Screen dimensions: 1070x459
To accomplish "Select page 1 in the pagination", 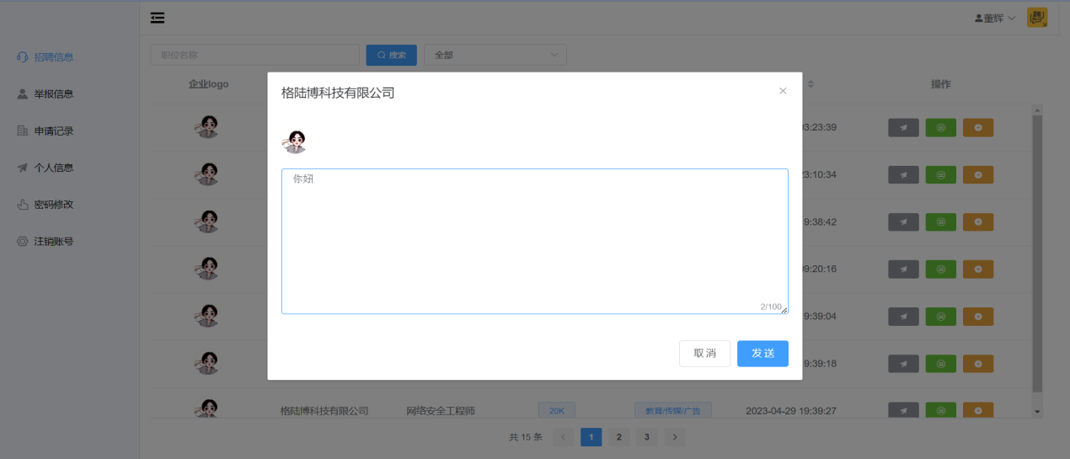I will point(591,437).
